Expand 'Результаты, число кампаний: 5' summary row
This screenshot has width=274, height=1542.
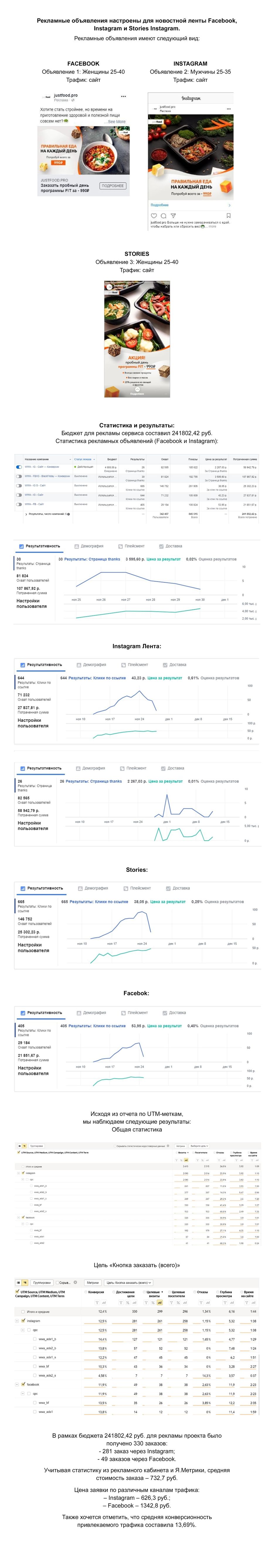pyautogui.click(x=26, y=514)
